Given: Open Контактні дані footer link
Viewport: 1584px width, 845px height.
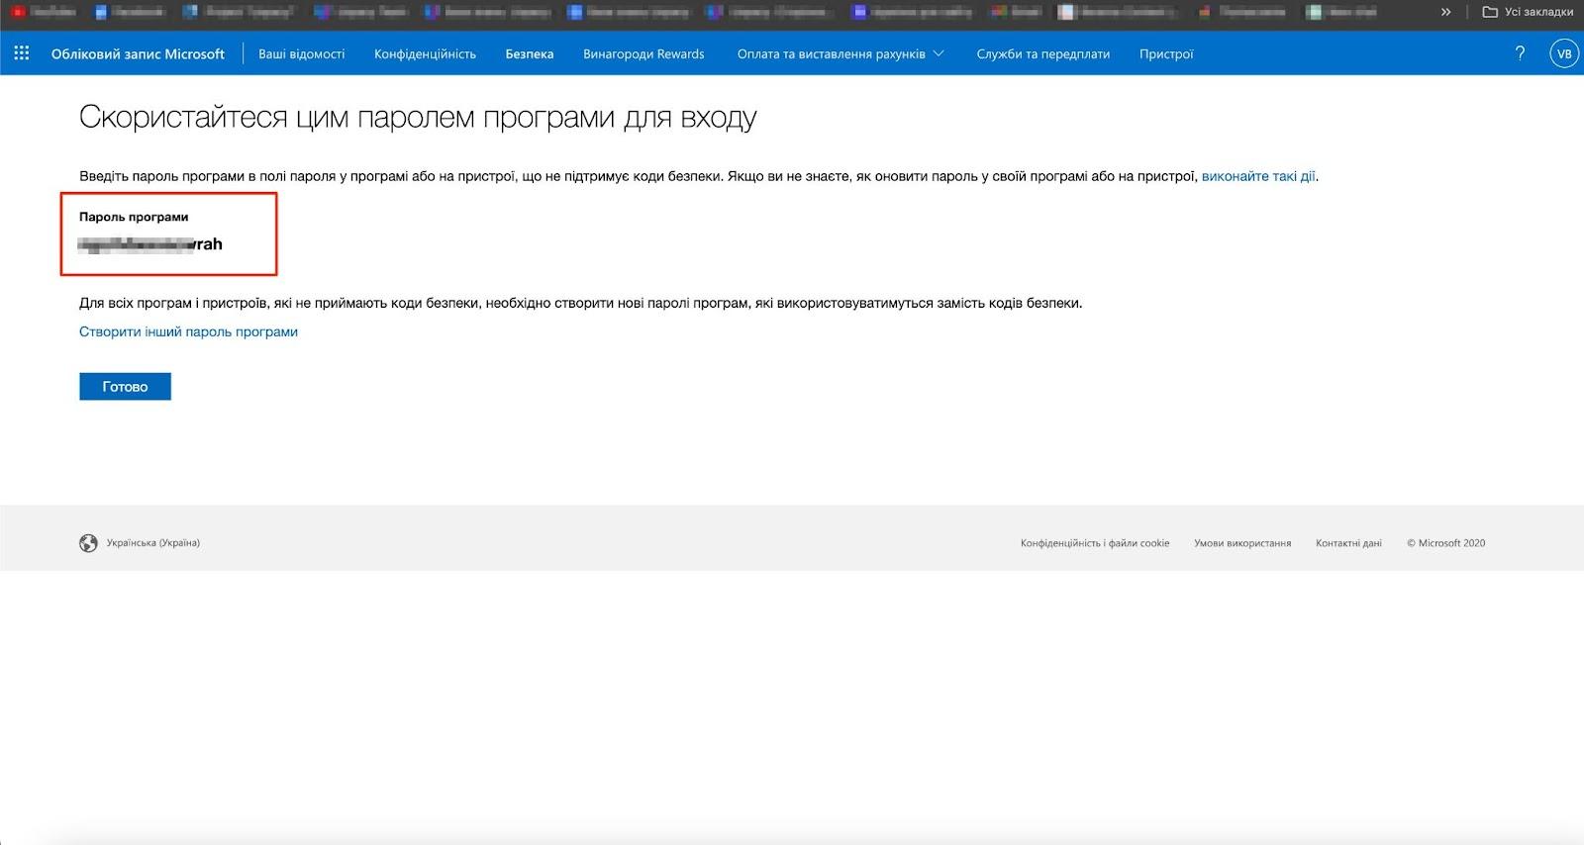Looking at the screenshot, I should coord(1348,543).
